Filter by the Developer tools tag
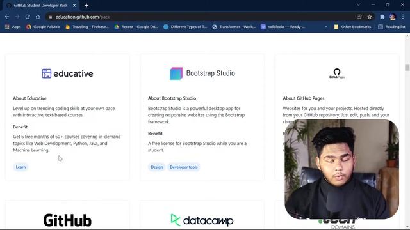Image resolution: width=410 pixels, height=230 pixels. 184,167
